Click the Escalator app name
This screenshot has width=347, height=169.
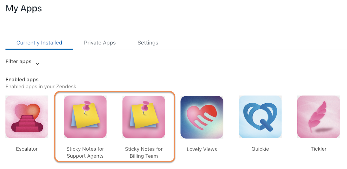tap(27, 149)
